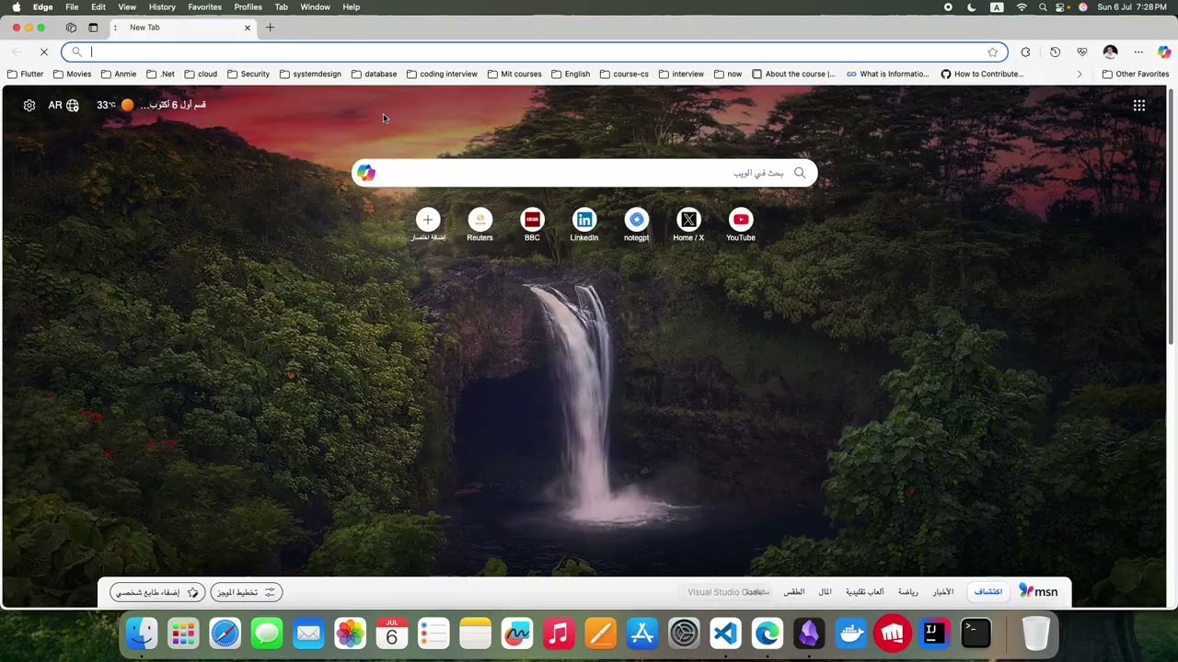Click the magnifier icon in web search box
This screenshot has height=662, width=1178.
(x=799, y=173)
